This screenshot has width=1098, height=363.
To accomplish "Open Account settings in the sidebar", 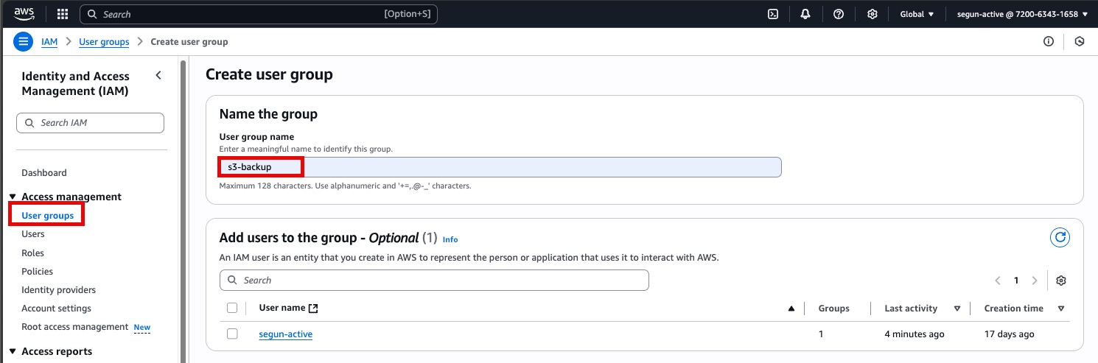I will pyautogui.click(x=57, y=309).
